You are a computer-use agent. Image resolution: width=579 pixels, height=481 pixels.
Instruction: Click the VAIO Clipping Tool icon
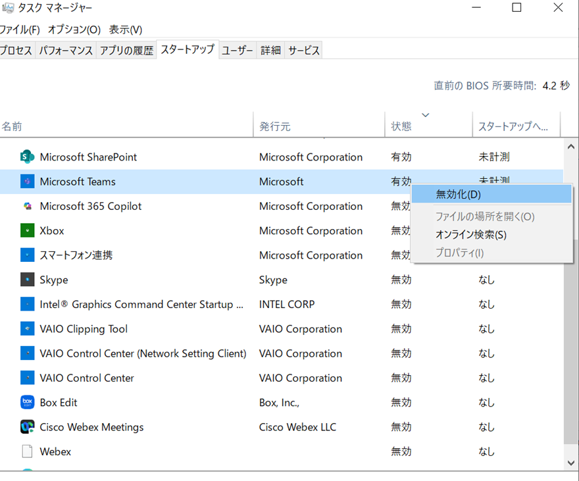click(x=28, y=328)
